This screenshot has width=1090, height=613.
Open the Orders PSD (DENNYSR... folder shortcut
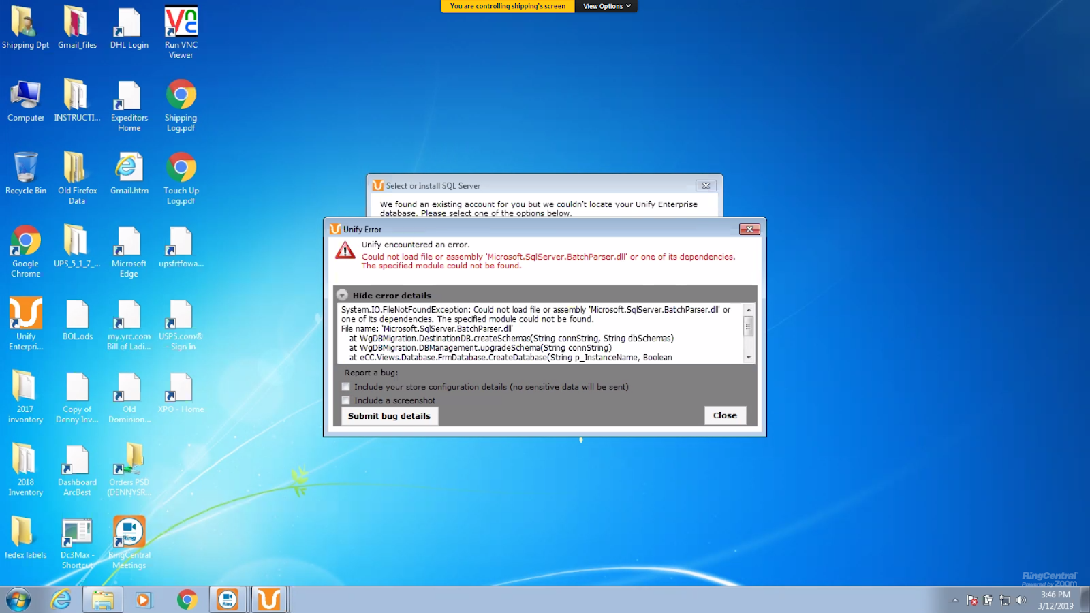click(129, 469)
